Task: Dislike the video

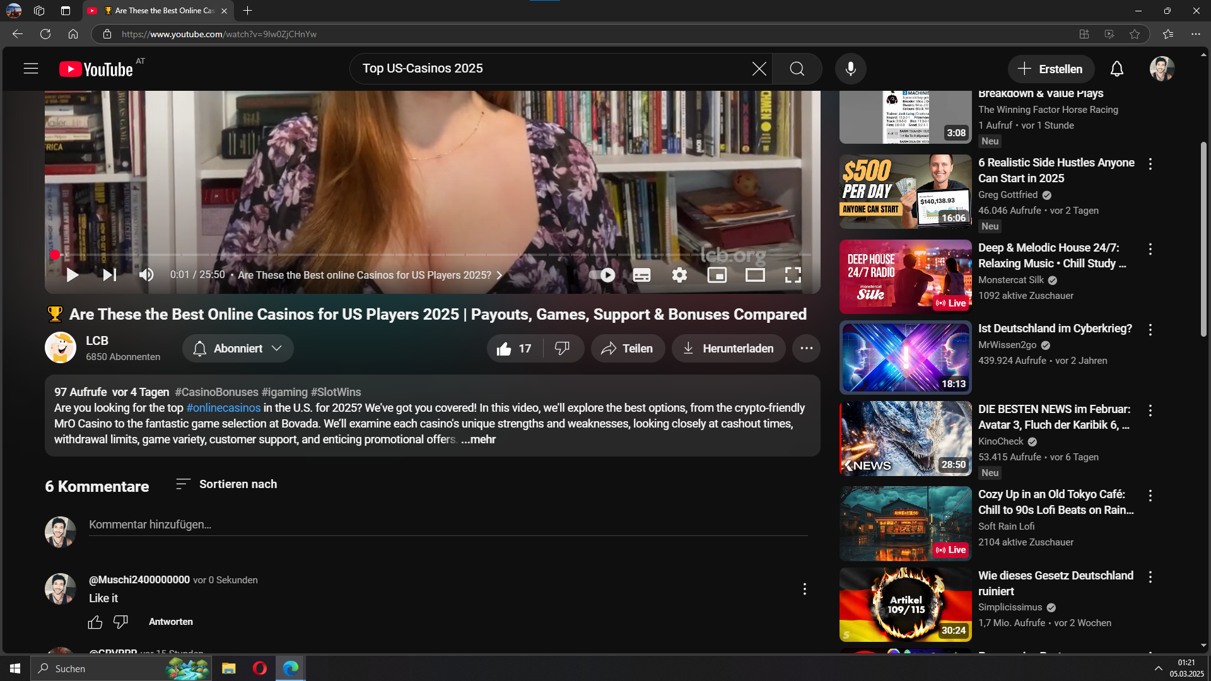Action: point(562,349)
